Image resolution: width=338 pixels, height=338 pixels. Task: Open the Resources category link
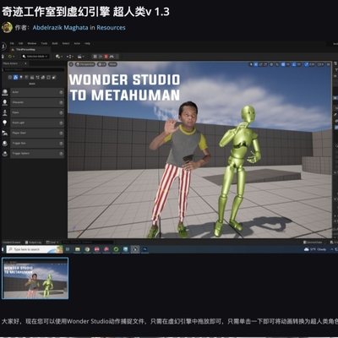click(x=111, y=28)
